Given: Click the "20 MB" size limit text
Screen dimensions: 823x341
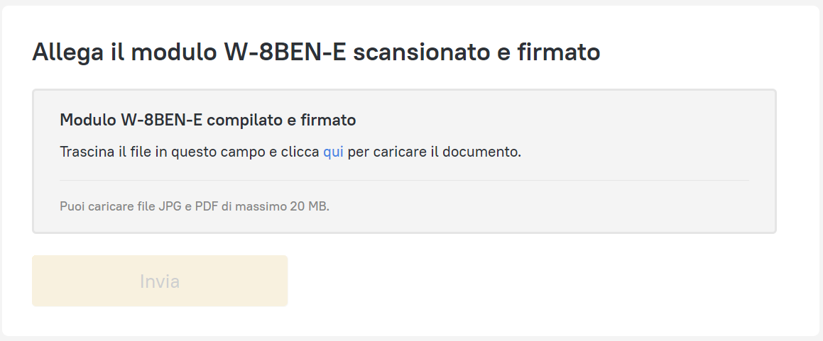Looking at the screenshot, I should coord(307,207).
